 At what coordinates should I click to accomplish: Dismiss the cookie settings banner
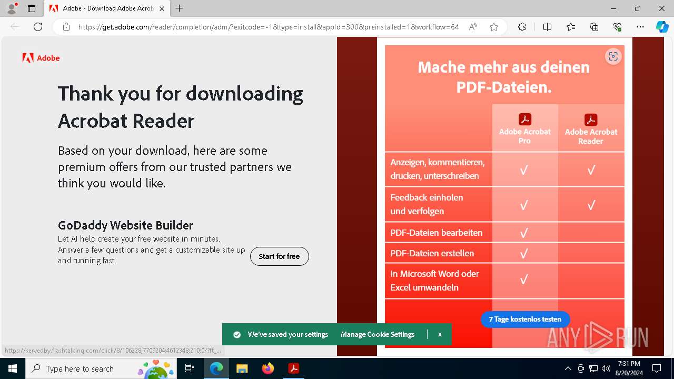(x=440, y=335)
